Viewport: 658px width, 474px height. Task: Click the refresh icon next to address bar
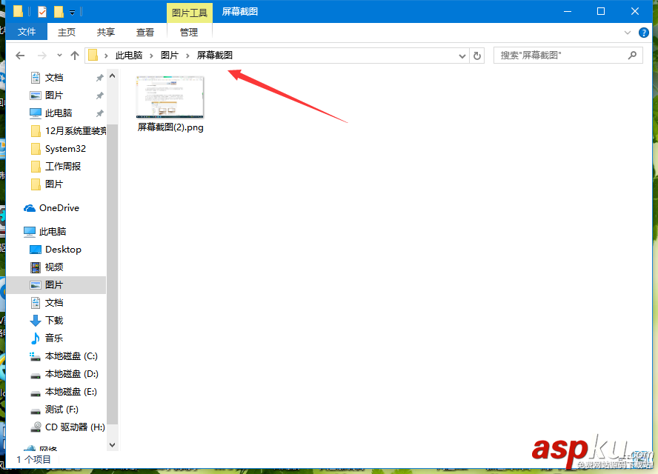[x=476, y=55]
